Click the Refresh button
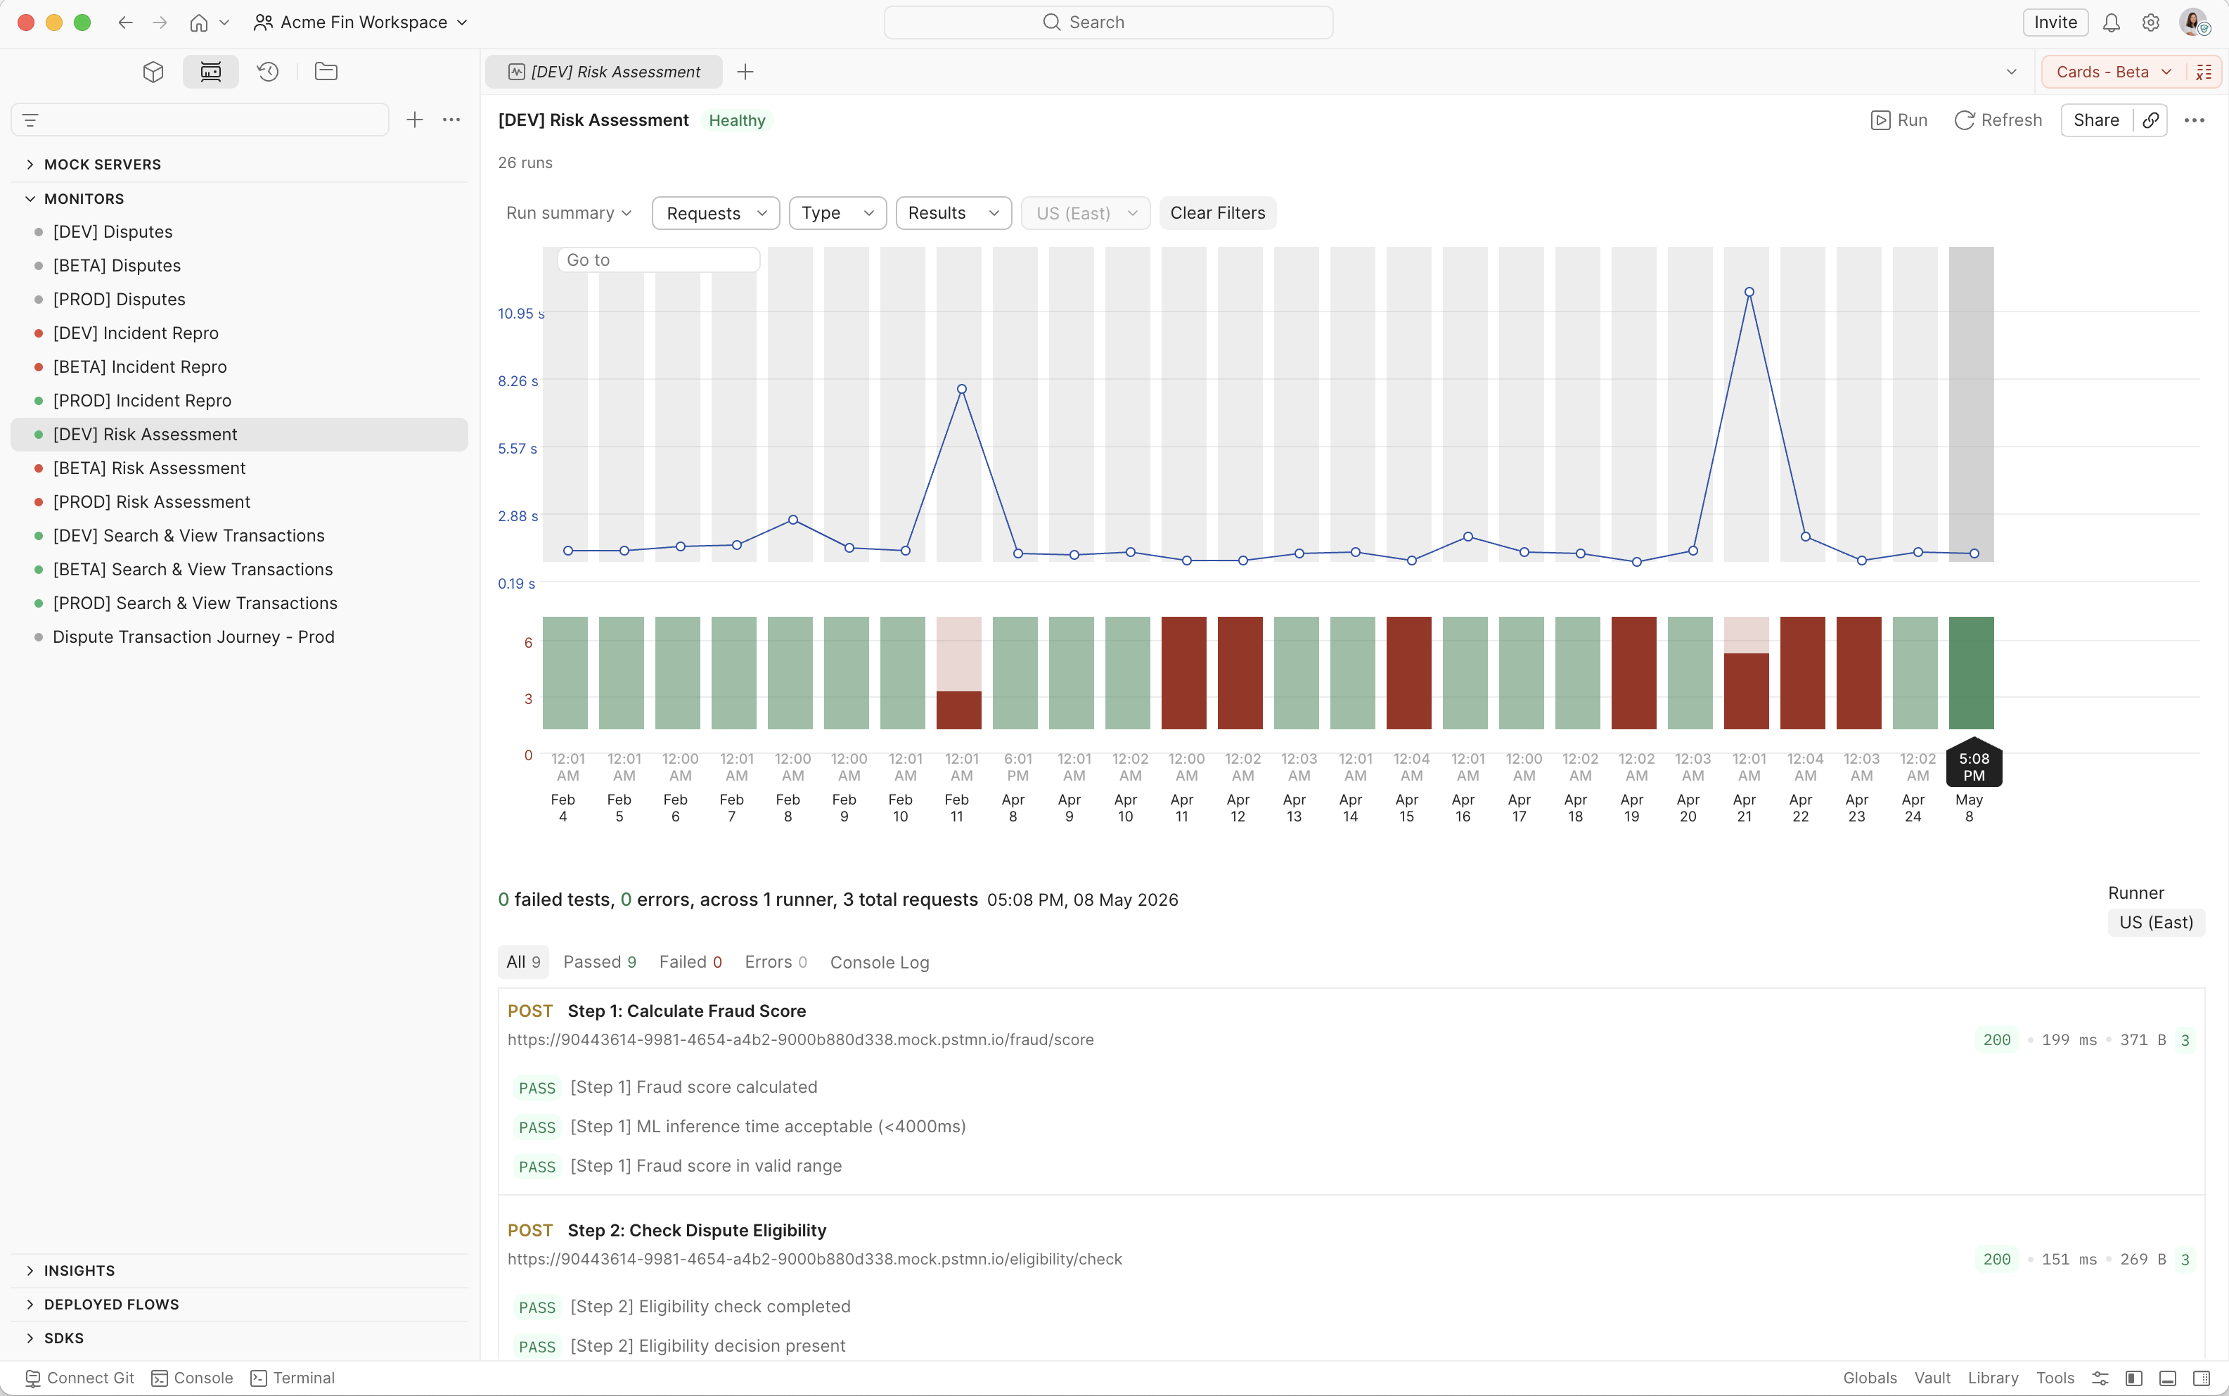 tap(1998, 120)
